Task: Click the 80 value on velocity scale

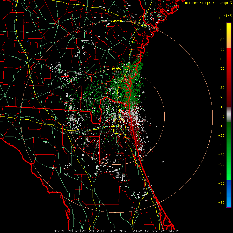Action: [x=222, y=40]
